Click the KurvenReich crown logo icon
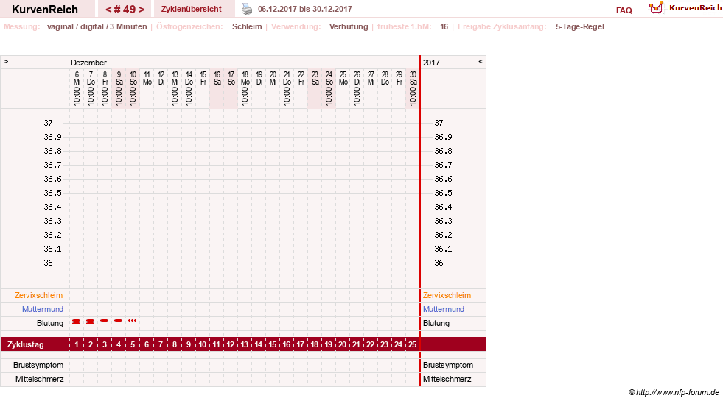The height and width of the screenshot is (401, 723). coord(656,7)
